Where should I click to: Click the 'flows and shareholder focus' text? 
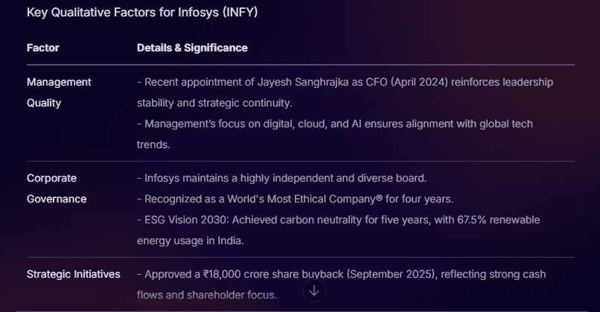207,295
